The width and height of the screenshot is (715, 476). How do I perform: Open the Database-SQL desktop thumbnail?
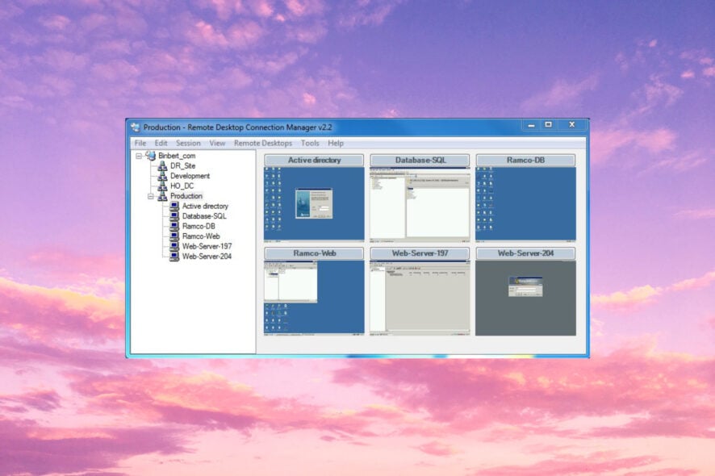[x=420, y=204]
